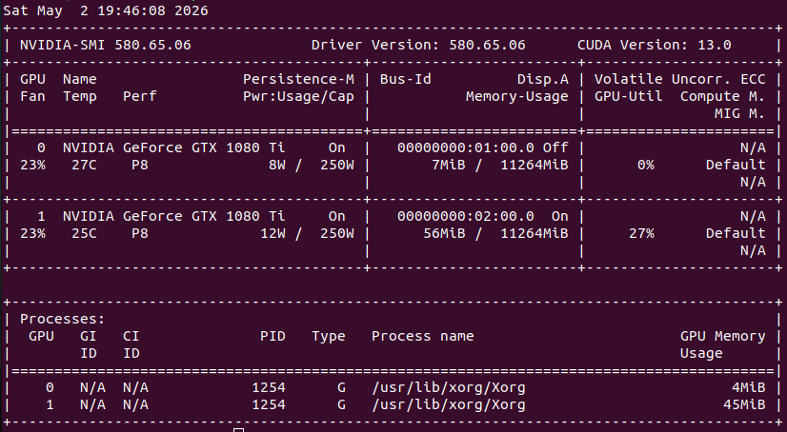This screenshot has width=787, height=432.
Task: Click the NVIDIA-SMI 580.65.06 header text
Action: 106,45
